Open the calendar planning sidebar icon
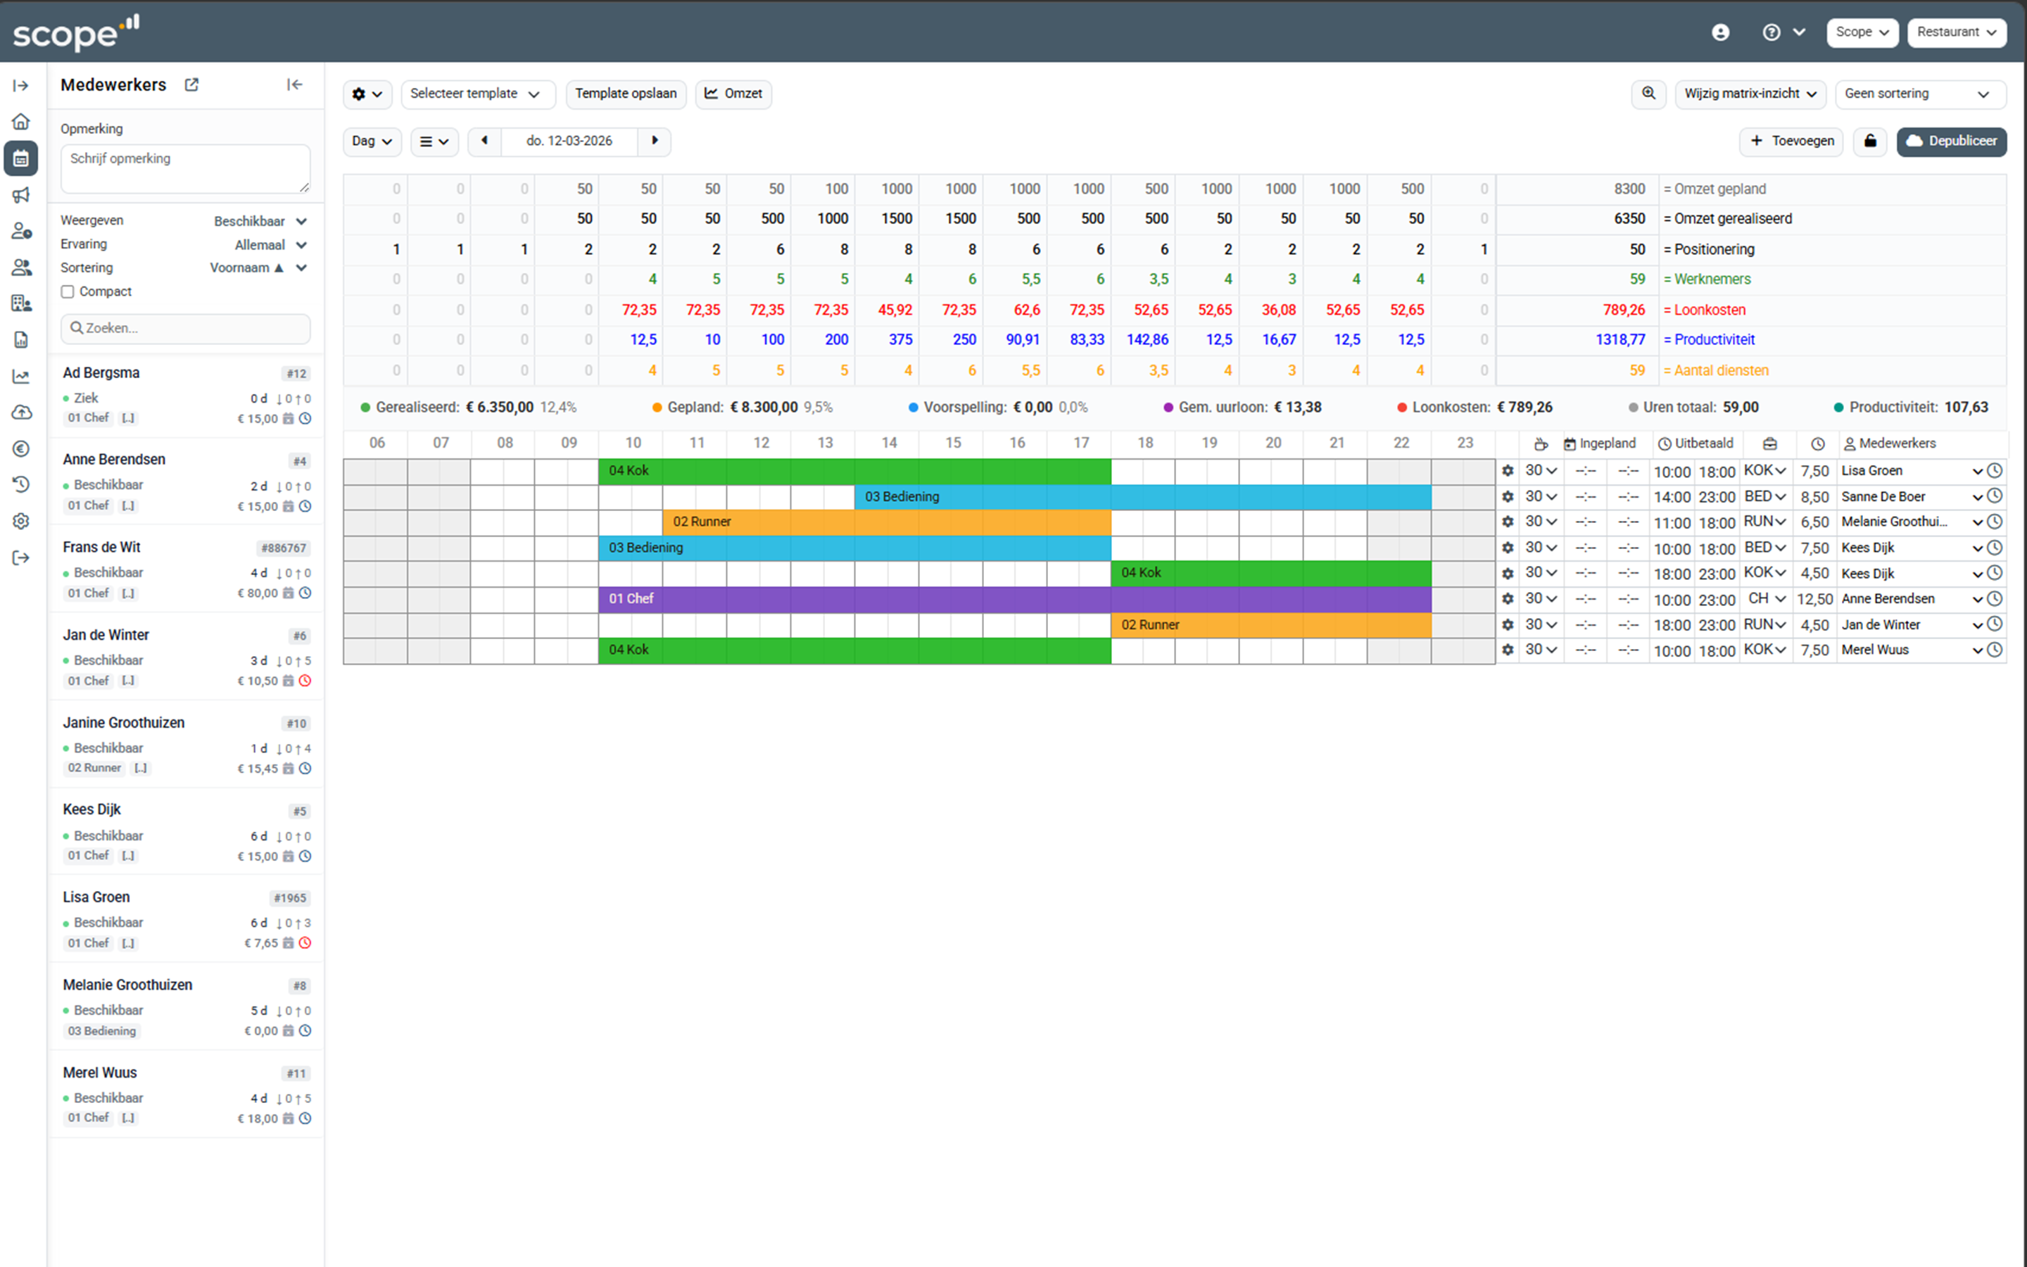 (21, 158)
